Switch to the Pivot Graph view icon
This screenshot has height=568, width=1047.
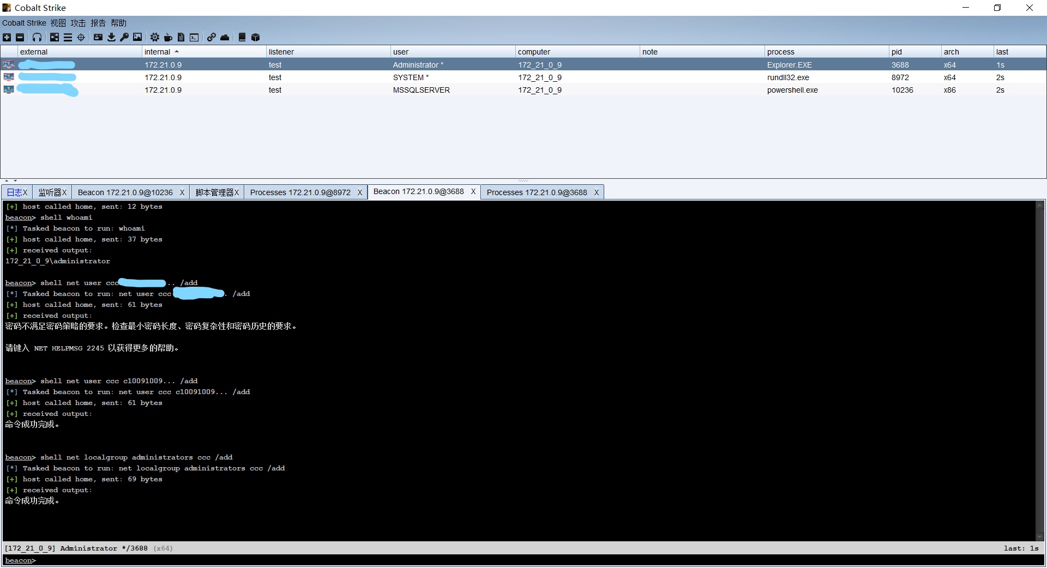pyautogui.click(x=55, y=37)
